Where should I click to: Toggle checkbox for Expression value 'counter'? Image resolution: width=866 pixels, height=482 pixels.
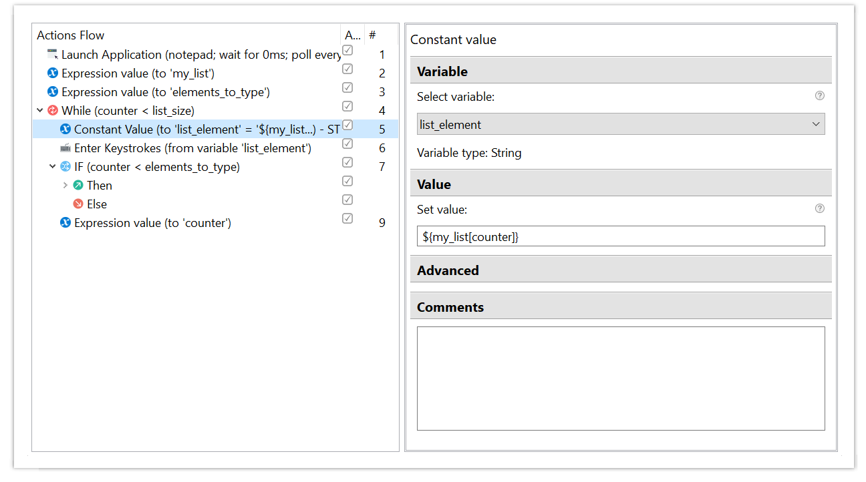coord(347,218)
